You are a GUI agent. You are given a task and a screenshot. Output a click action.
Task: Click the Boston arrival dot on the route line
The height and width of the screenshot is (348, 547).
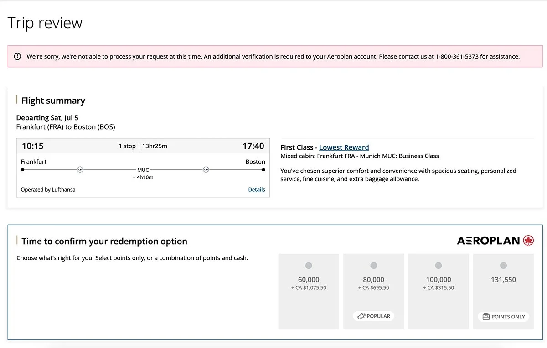263,170
